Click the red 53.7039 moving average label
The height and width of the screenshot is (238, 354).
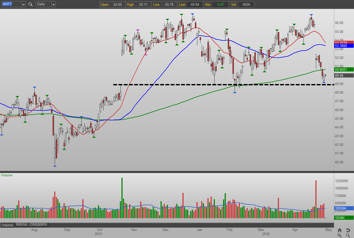coord(344,42)
